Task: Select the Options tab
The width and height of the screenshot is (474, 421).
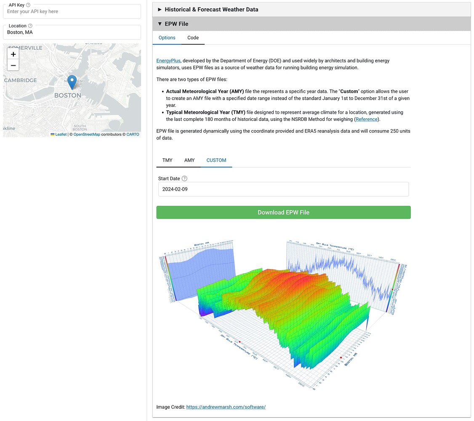Action: pyautogui.click(x=167, y=37)
